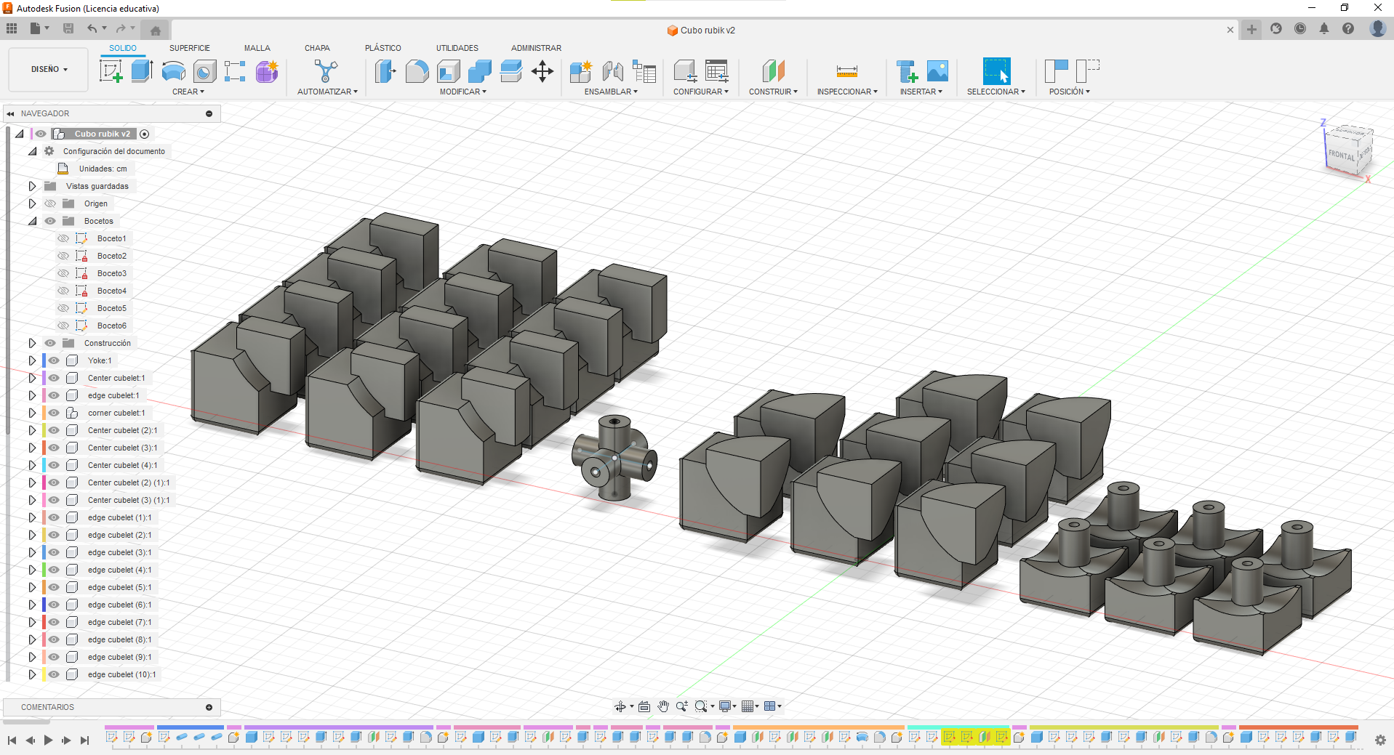Collapse the Bocetos folder
Image resolution: width=1394 pixels, height=755 pixels.
pos(32,221)
